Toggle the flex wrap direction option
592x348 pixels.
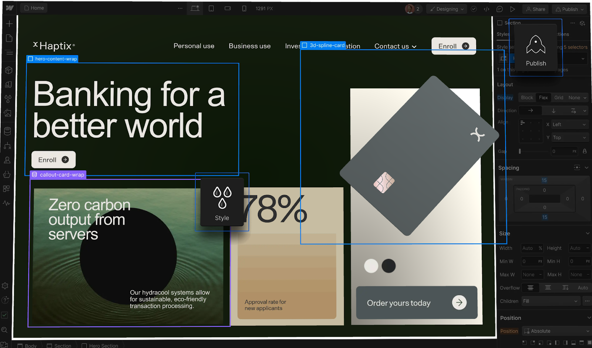[x=573, y=110]
